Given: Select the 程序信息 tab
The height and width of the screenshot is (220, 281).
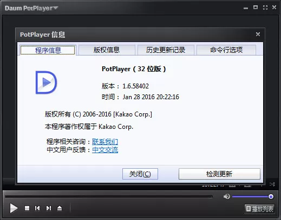Looking at the screenshot, I should pyautogui.click(x=48, y=50).
